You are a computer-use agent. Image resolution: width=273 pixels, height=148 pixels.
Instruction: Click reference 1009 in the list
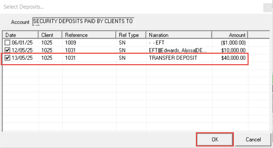pyautogui.click(x=71, y=43)
